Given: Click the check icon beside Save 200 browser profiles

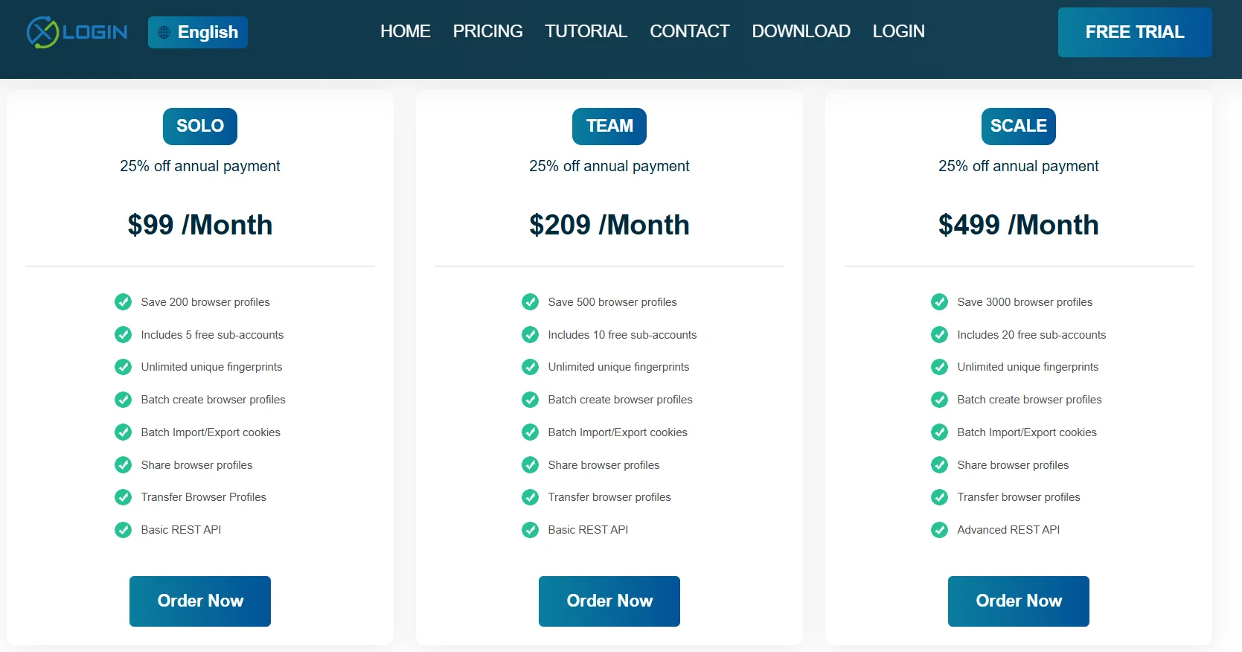Looking at the screenshot, I should pyautogui.click(x=124, y=301).
